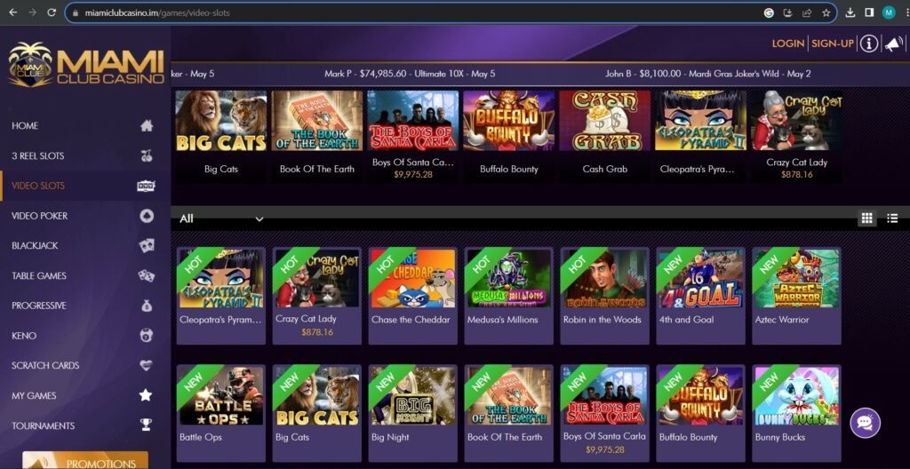The width and height of the screenshot is (910, 469).
Task: Click the SIGN-UP link
Action: tap(832, 44)
